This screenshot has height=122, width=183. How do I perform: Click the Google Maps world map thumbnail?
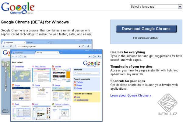pyautogui.click(x=21, y=75)
